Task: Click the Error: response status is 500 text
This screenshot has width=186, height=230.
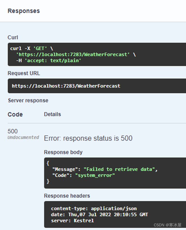Action: 88,138
